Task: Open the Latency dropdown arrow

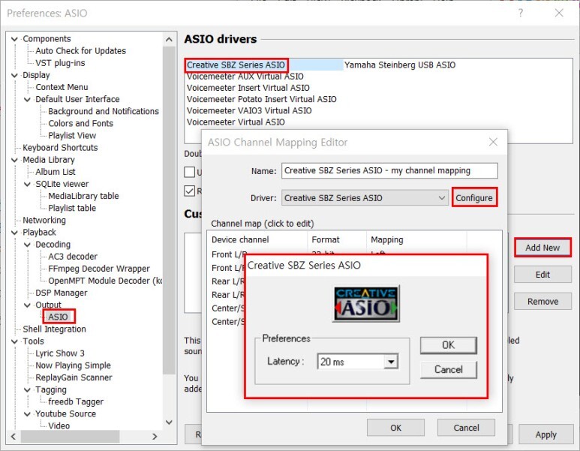Action: (391, 362)
